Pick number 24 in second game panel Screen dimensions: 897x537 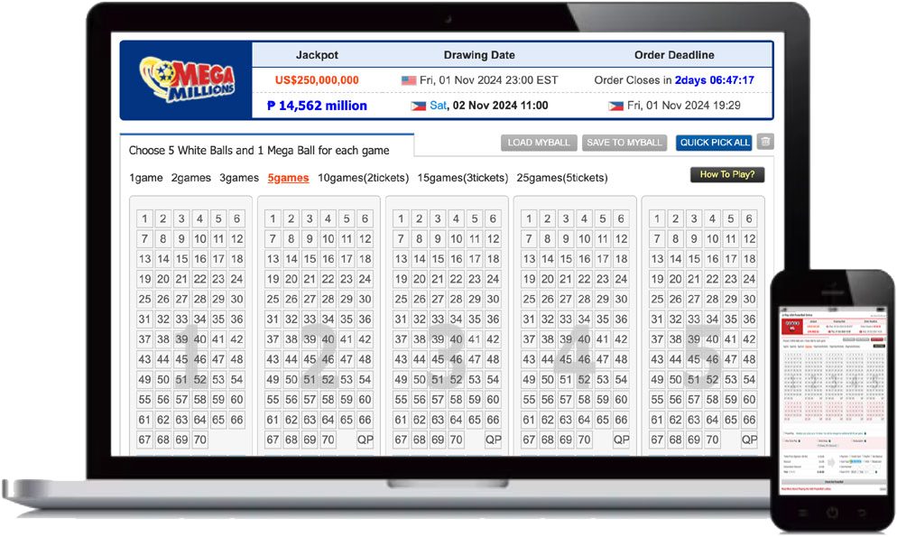365,280
